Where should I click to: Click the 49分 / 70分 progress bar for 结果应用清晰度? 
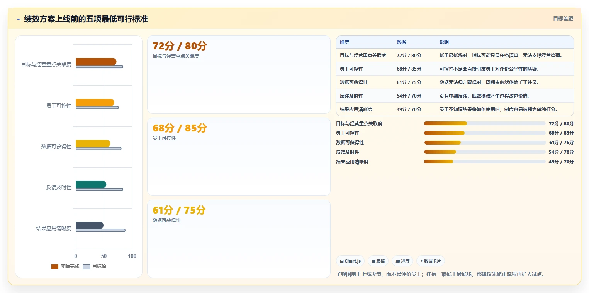[x=485, y=162]
